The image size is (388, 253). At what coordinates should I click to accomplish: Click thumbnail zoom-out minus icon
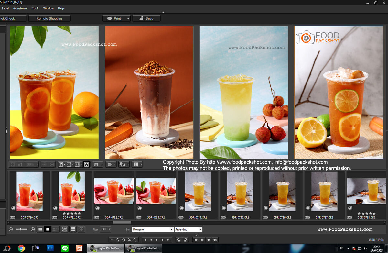(x=11, y=229)
